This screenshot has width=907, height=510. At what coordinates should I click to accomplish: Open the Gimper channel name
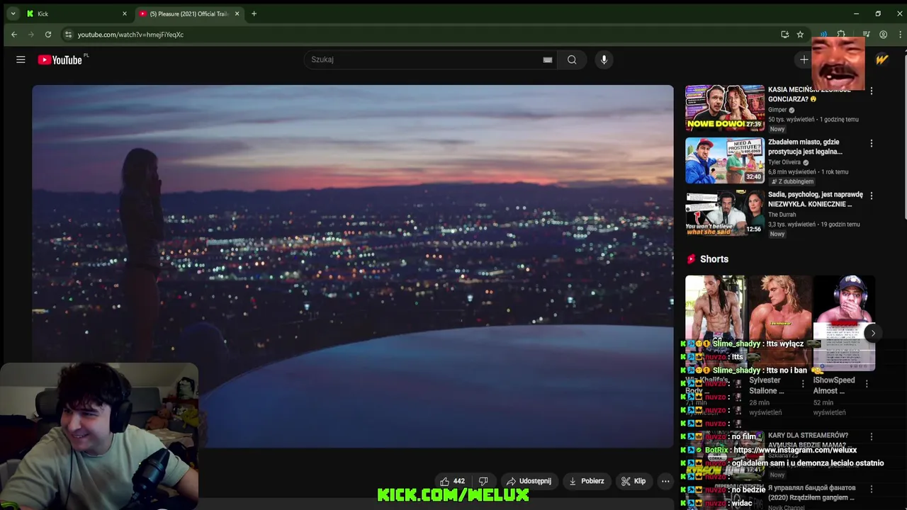(777, 110)
